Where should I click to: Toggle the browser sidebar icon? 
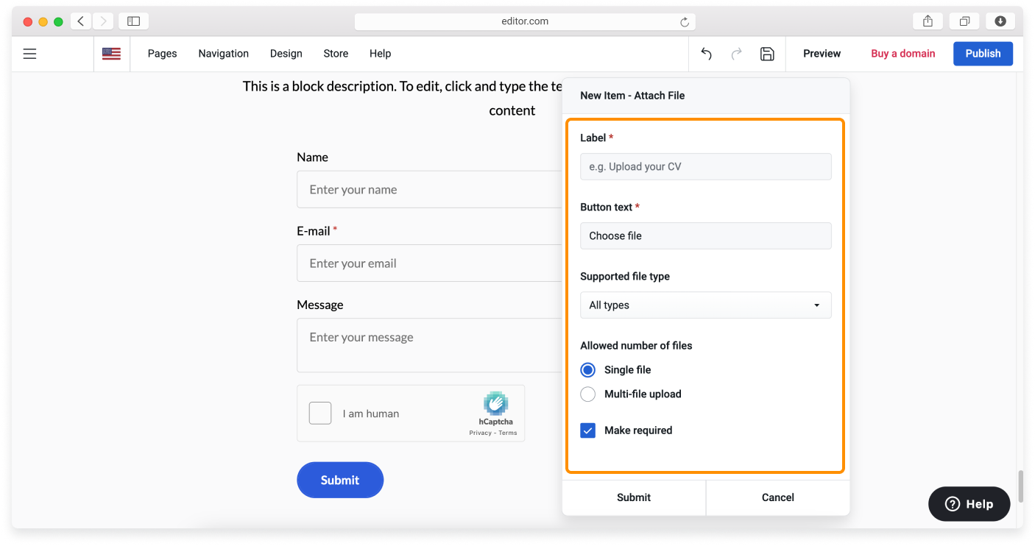coord(133,21)
